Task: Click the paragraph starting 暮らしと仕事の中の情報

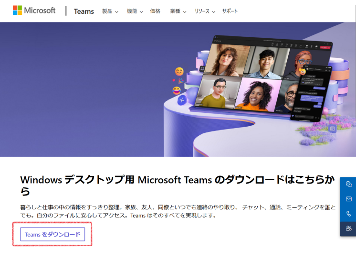Action: [178, 211]
